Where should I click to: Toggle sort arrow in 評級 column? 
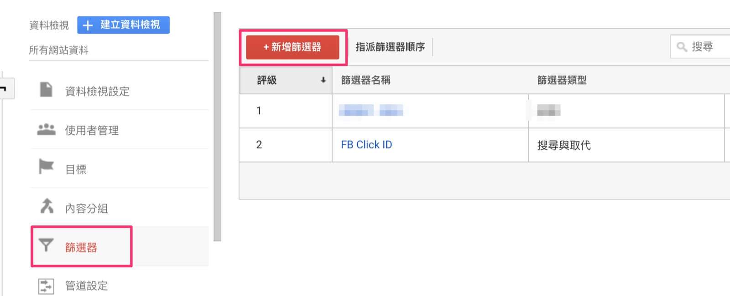[323, 80]
